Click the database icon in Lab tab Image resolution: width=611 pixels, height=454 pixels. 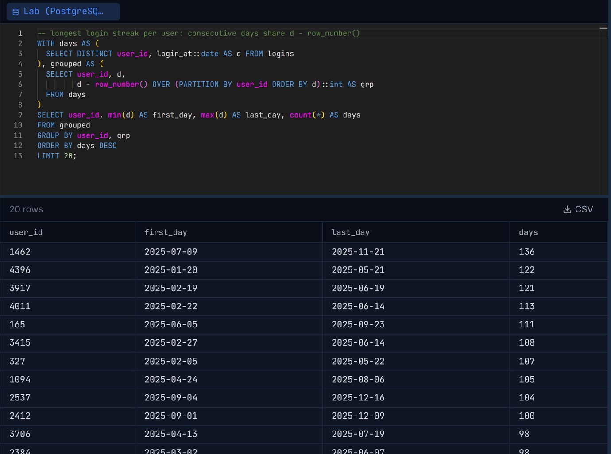(x=15, y=12)
